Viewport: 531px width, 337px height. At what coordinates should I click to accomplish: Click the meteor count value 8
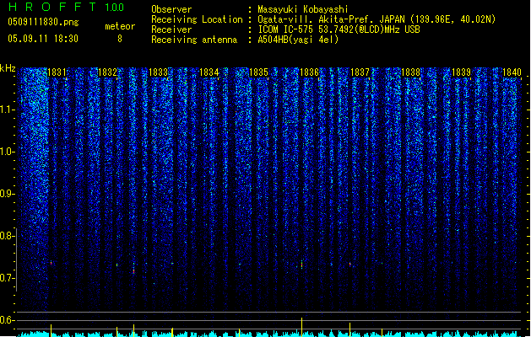click(120, 39)
